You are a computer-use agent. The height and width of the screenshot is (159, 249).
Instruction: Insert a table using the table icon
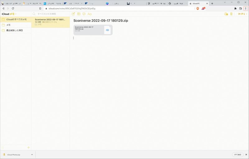coord(79,14)
